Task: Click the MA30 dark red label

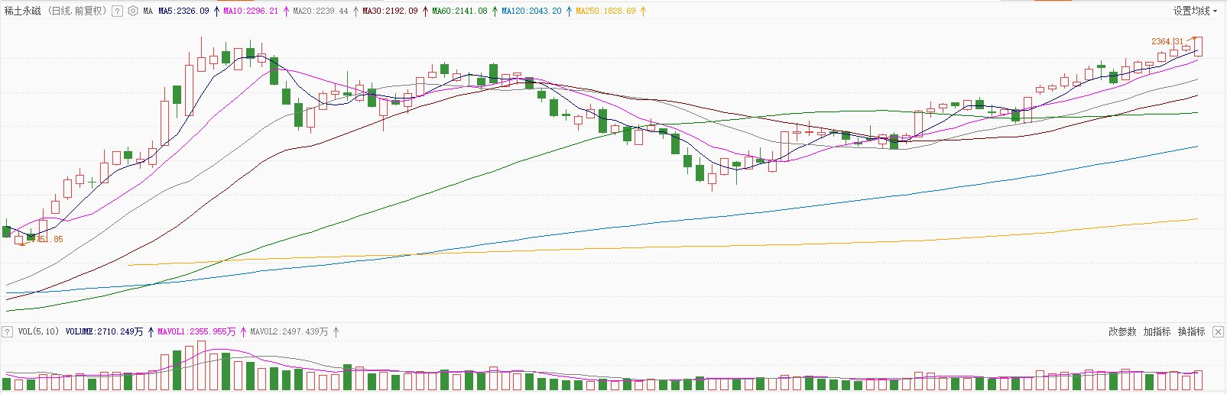Action: (x=390, y=11)
